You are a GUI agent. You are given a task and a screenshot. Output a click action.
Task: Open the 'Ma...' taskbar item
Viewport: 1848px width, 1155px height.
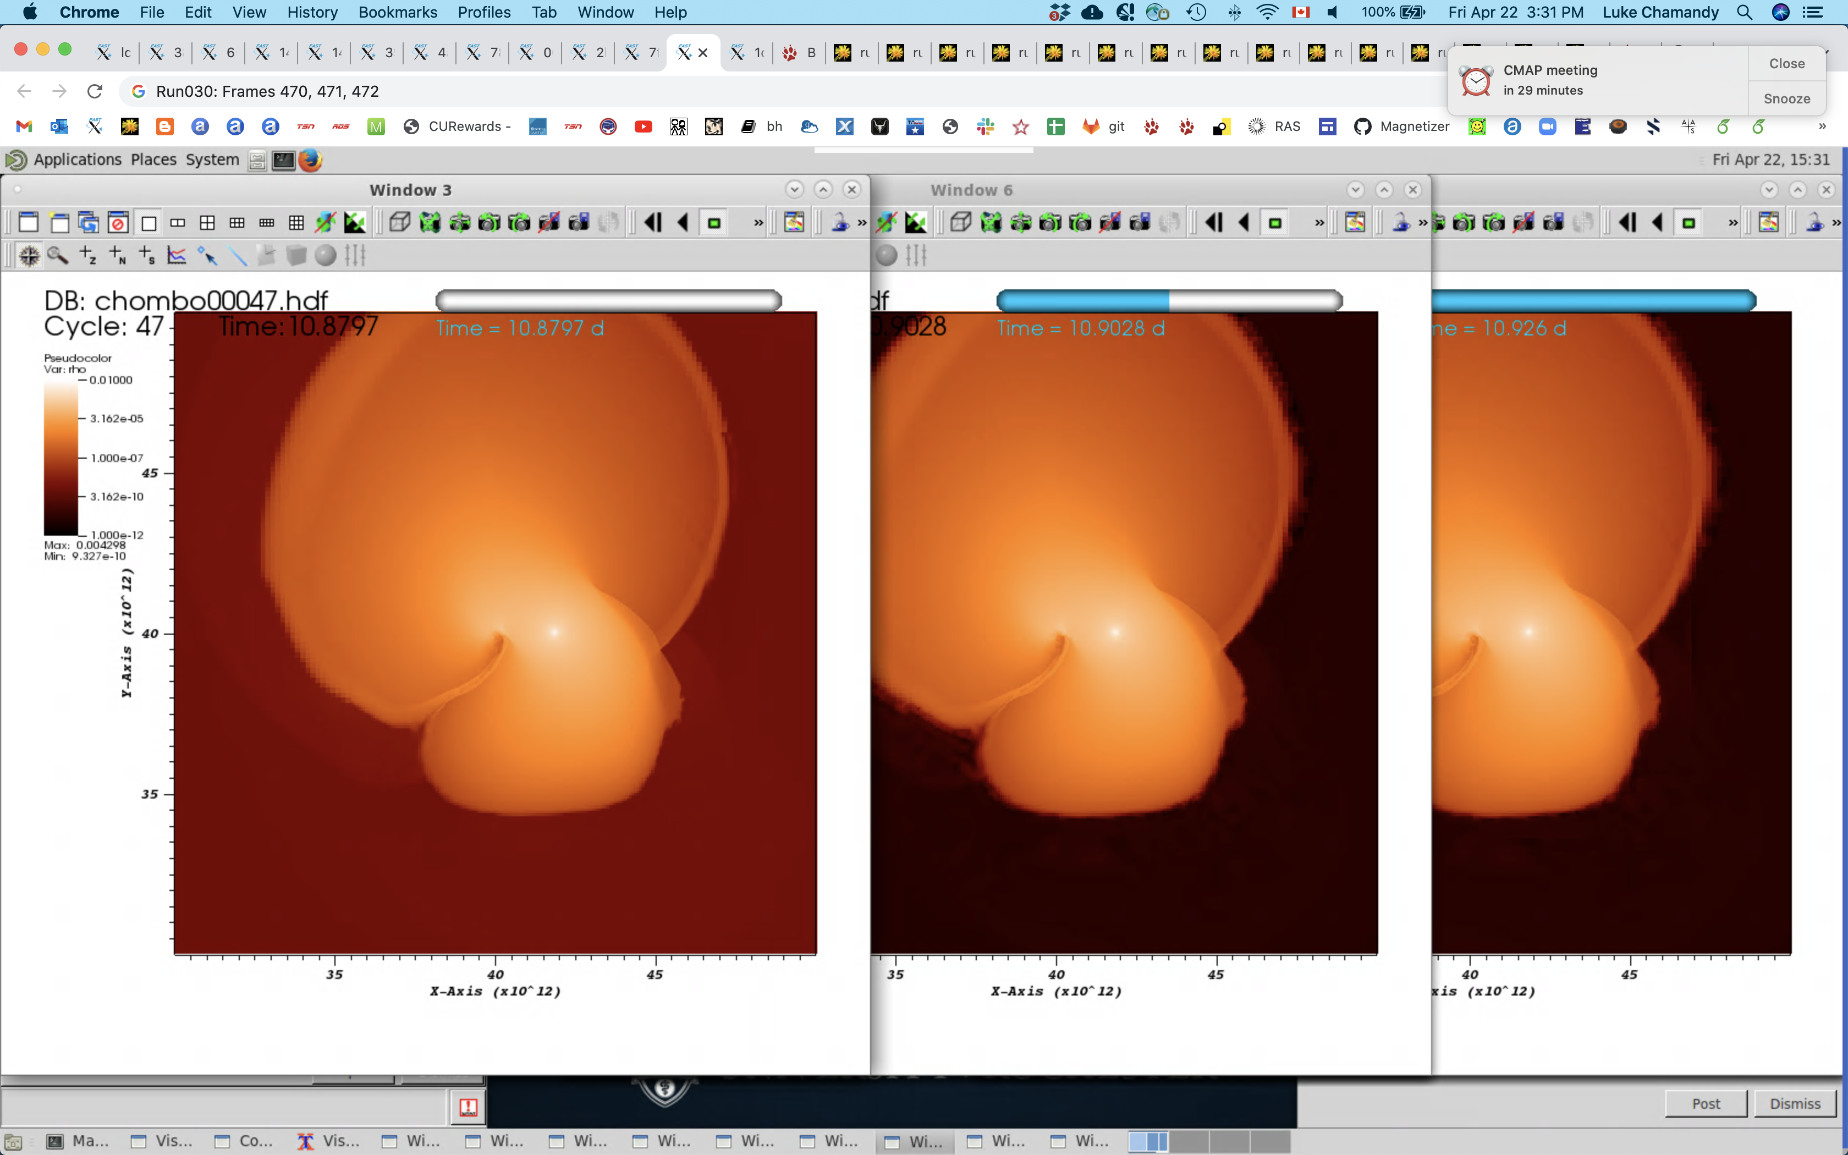tap(79, 1141)
